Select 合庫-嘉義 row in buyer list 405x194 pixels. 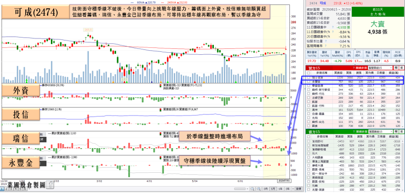tap(353, 114)
